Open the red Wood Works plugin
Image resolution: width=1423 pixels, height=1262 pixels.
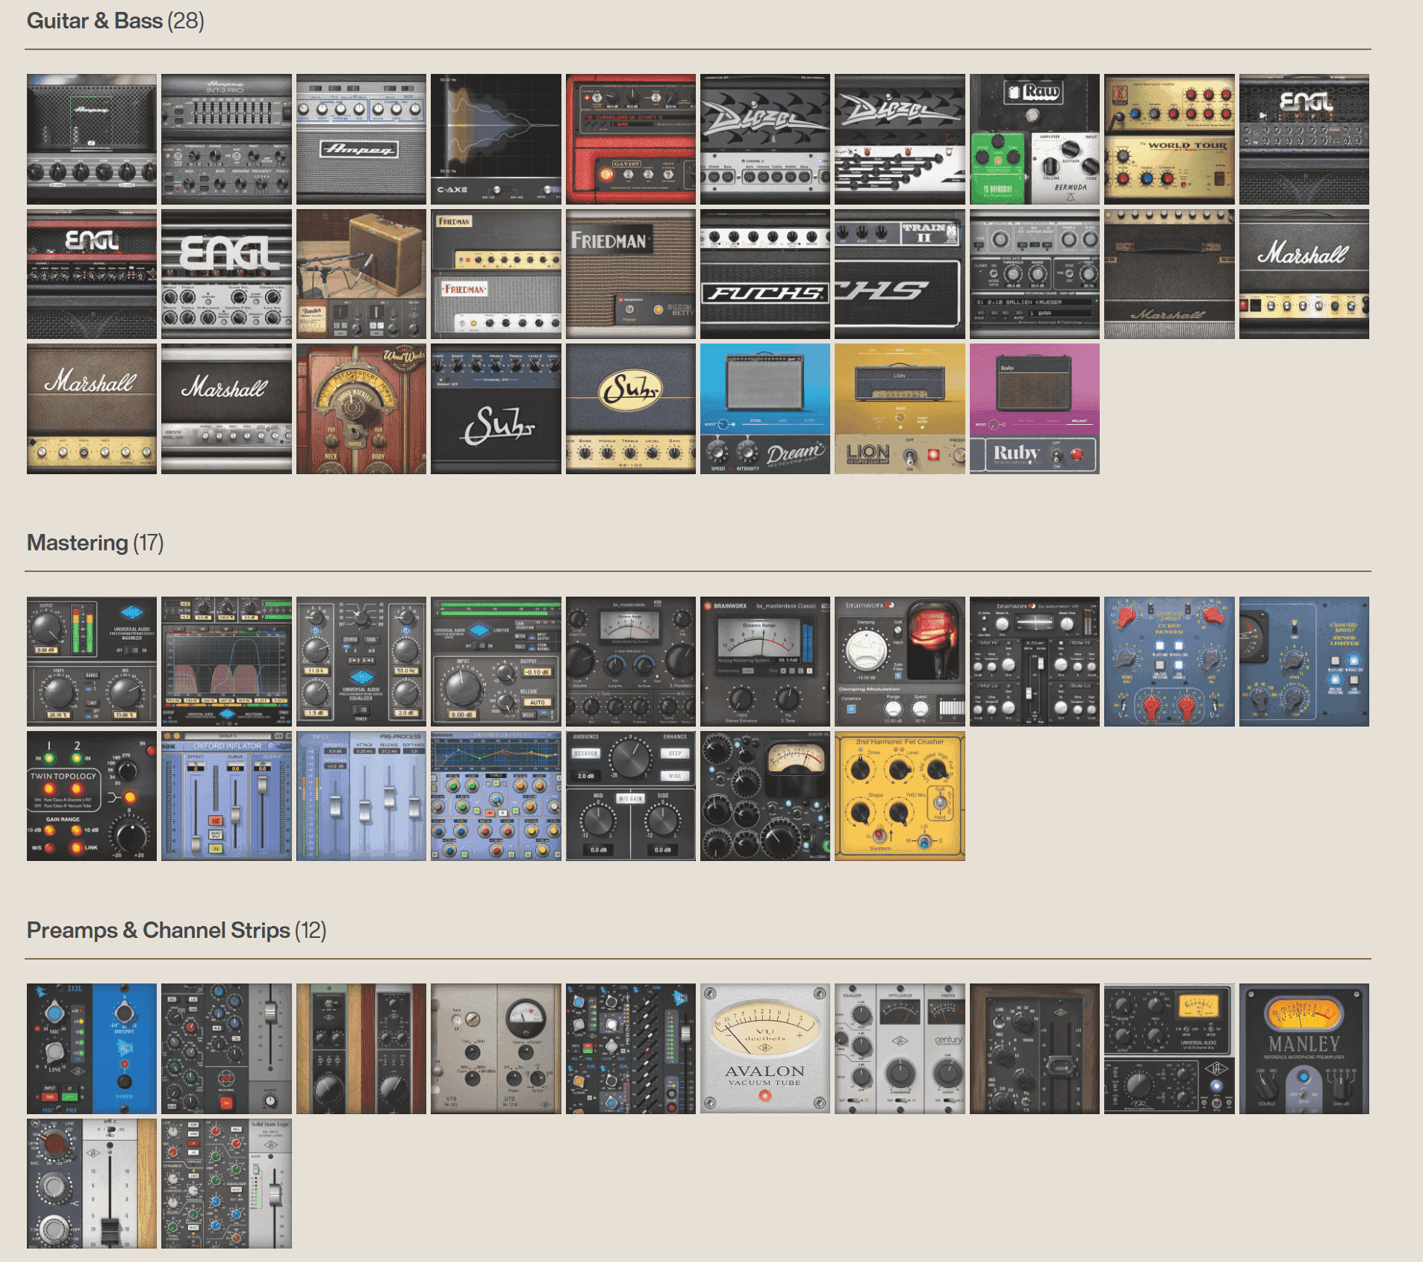[x=361, y=408]
